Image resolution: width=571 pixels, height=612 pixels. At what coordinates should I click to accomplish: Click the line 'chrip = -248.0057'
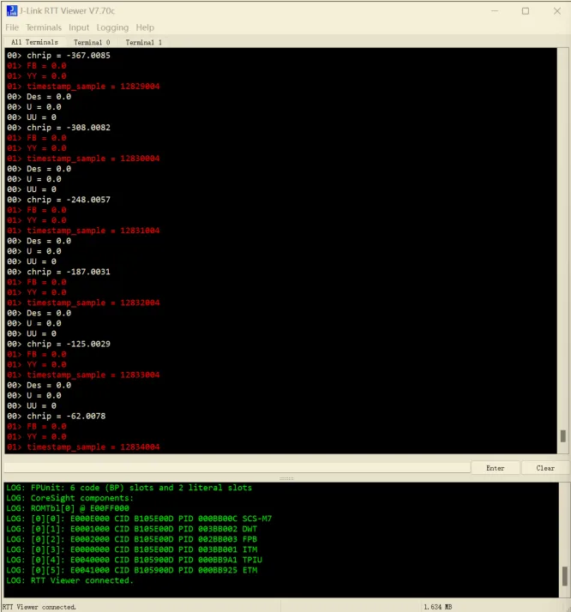pyautogui.click(x=58, y=200)
